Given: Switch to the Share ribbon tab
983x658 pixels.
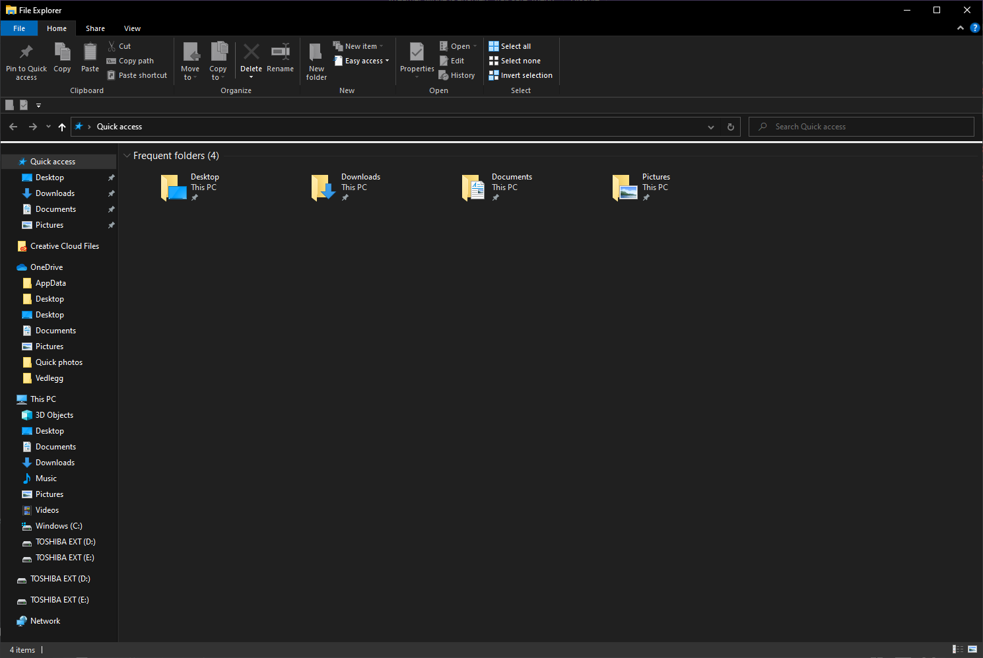Looking at the screenshot, I should 95,28.
